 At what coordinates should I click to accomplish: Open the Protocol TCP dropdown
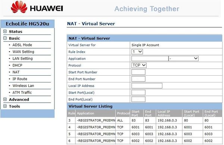(x=139, y=65)
